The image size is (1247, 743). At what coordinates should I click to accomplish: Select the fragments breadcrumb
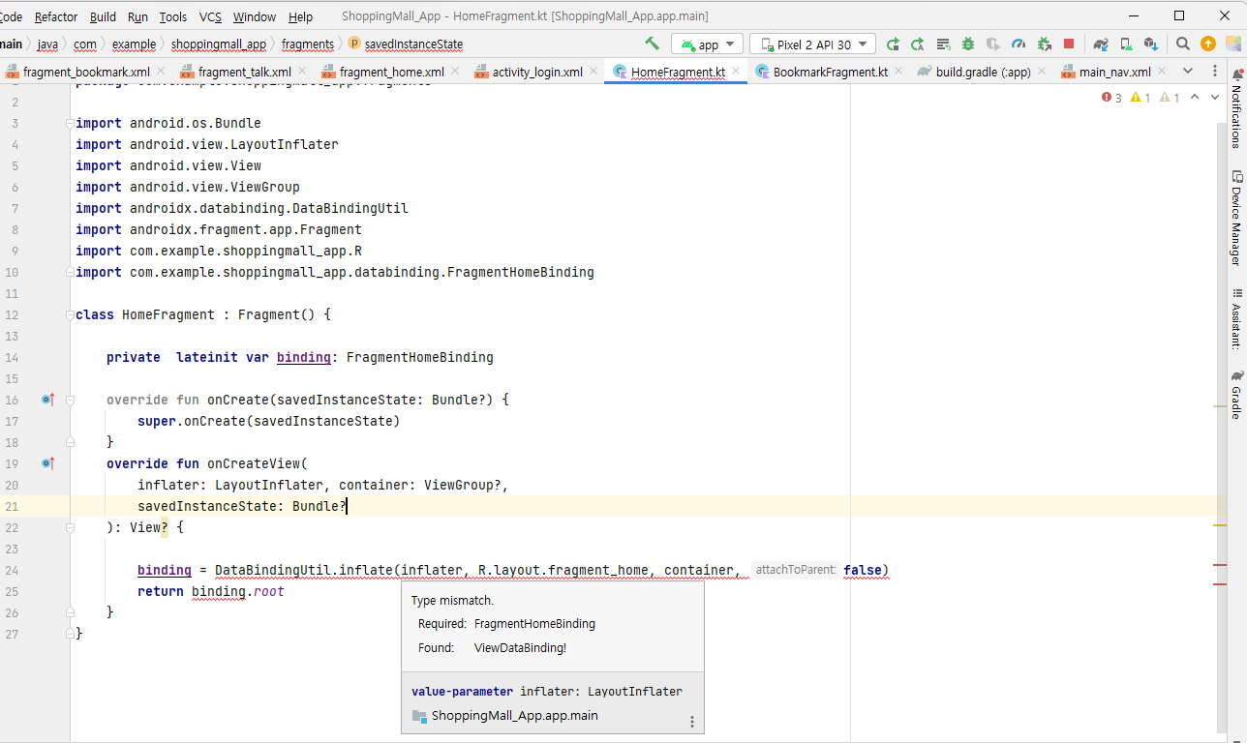[308, 45]
